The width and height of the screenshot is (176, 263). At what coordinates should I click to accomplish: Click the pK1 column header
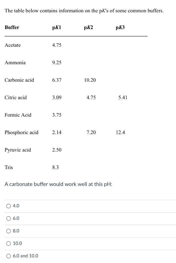click(57, 27)
